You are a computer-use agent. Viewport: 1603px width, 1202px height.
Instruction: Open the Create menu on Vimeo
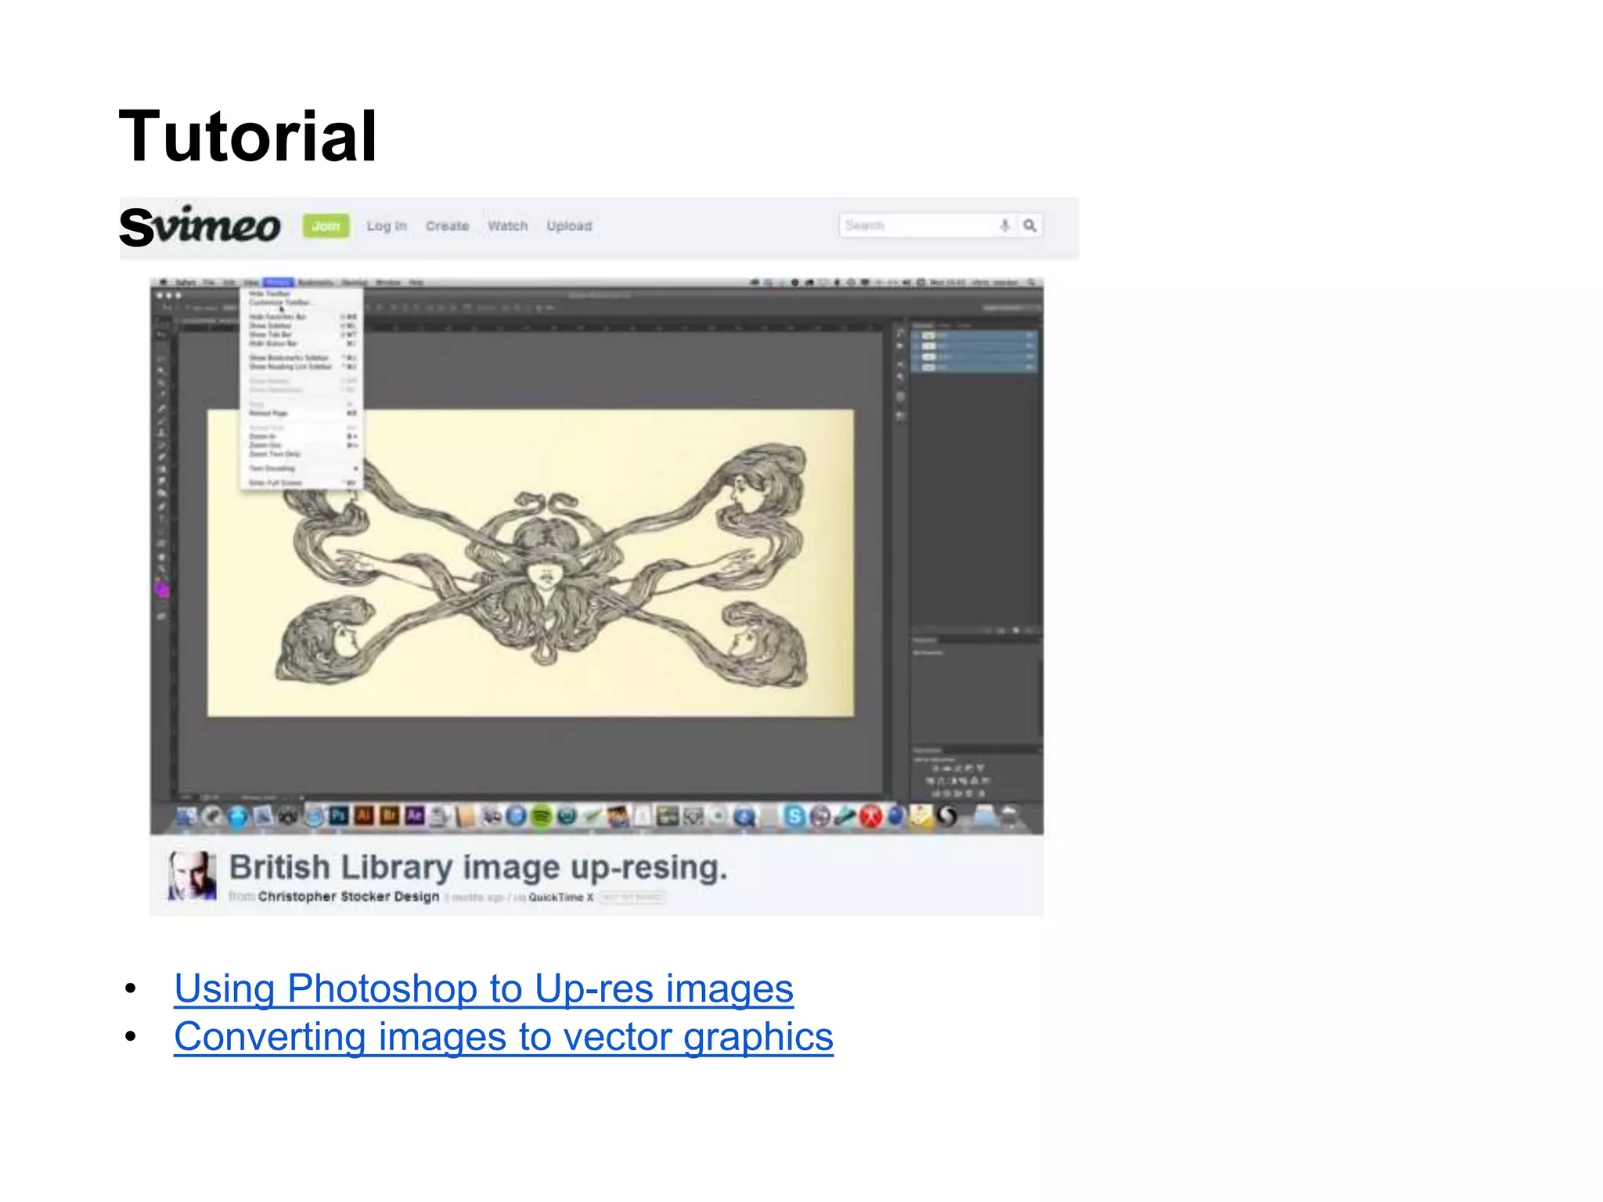447,226
